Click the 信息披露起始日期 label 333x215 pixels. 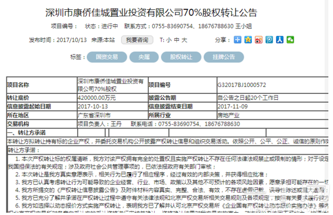coord(29,107)
